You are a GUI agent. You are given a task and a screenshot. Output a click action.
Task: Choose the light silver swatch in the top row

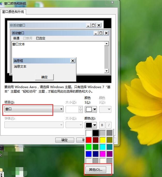103,133
